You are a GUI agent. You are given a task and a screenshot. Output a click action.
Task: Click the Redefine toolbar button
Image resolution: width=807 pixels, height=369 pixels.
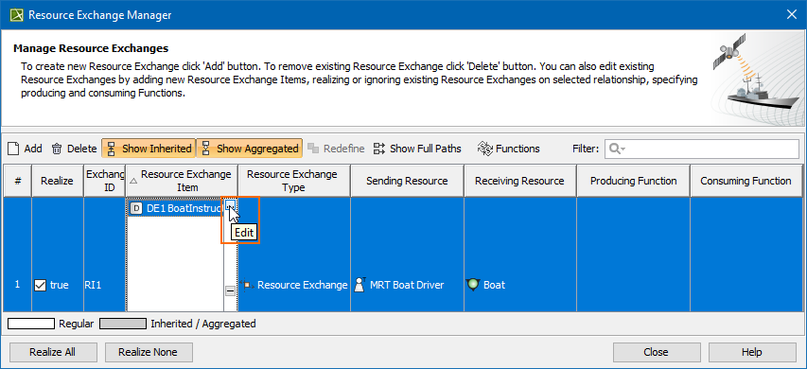pyautogui.click(x=336, y=149)
